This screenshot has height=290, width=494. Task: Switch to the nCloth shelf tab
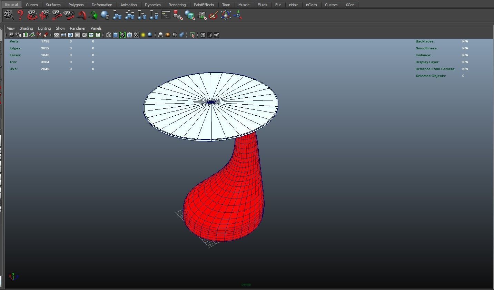coord(311,5)
